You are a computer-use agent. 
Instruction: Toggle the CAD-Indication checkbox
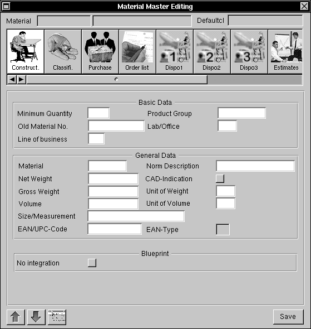point(220,178)
